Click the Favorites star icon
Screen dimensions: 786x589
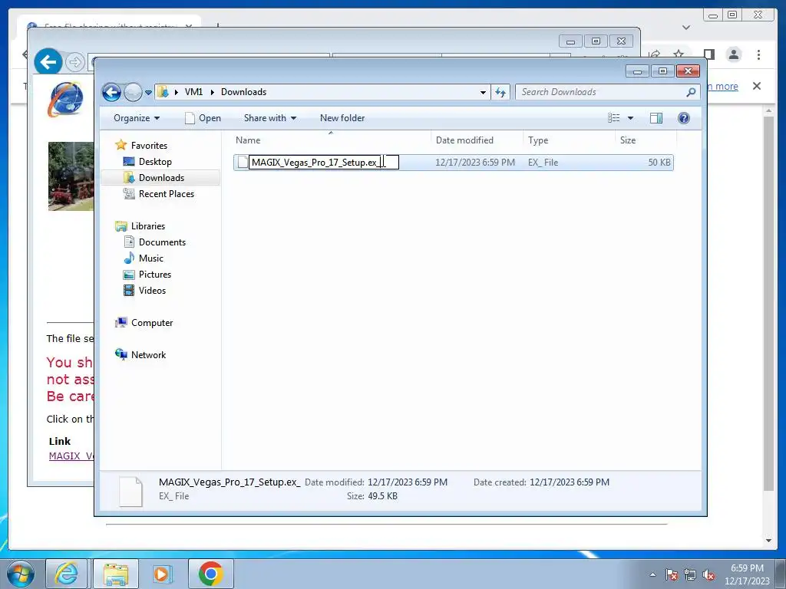pyautogui.click(x=121, y=145)
